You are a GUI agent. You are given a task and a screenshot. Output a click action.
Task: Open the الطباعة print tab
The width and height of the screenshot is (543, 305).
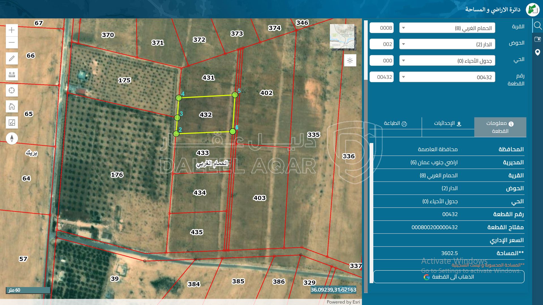(x=395, y=123)
